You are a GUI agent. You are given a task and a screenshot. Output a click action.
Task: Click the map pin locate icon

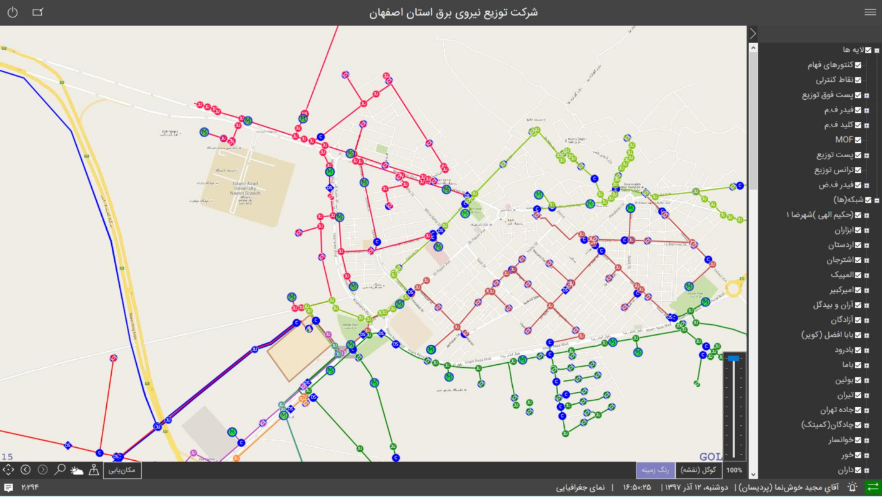(x=94, y=470)
